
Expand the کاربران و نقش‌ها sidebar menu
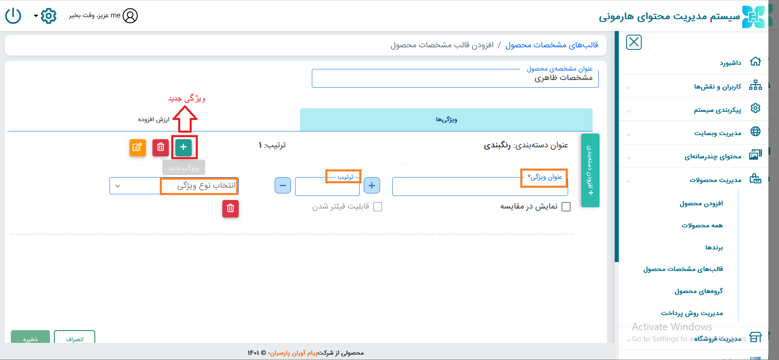[x=717, y=86]
